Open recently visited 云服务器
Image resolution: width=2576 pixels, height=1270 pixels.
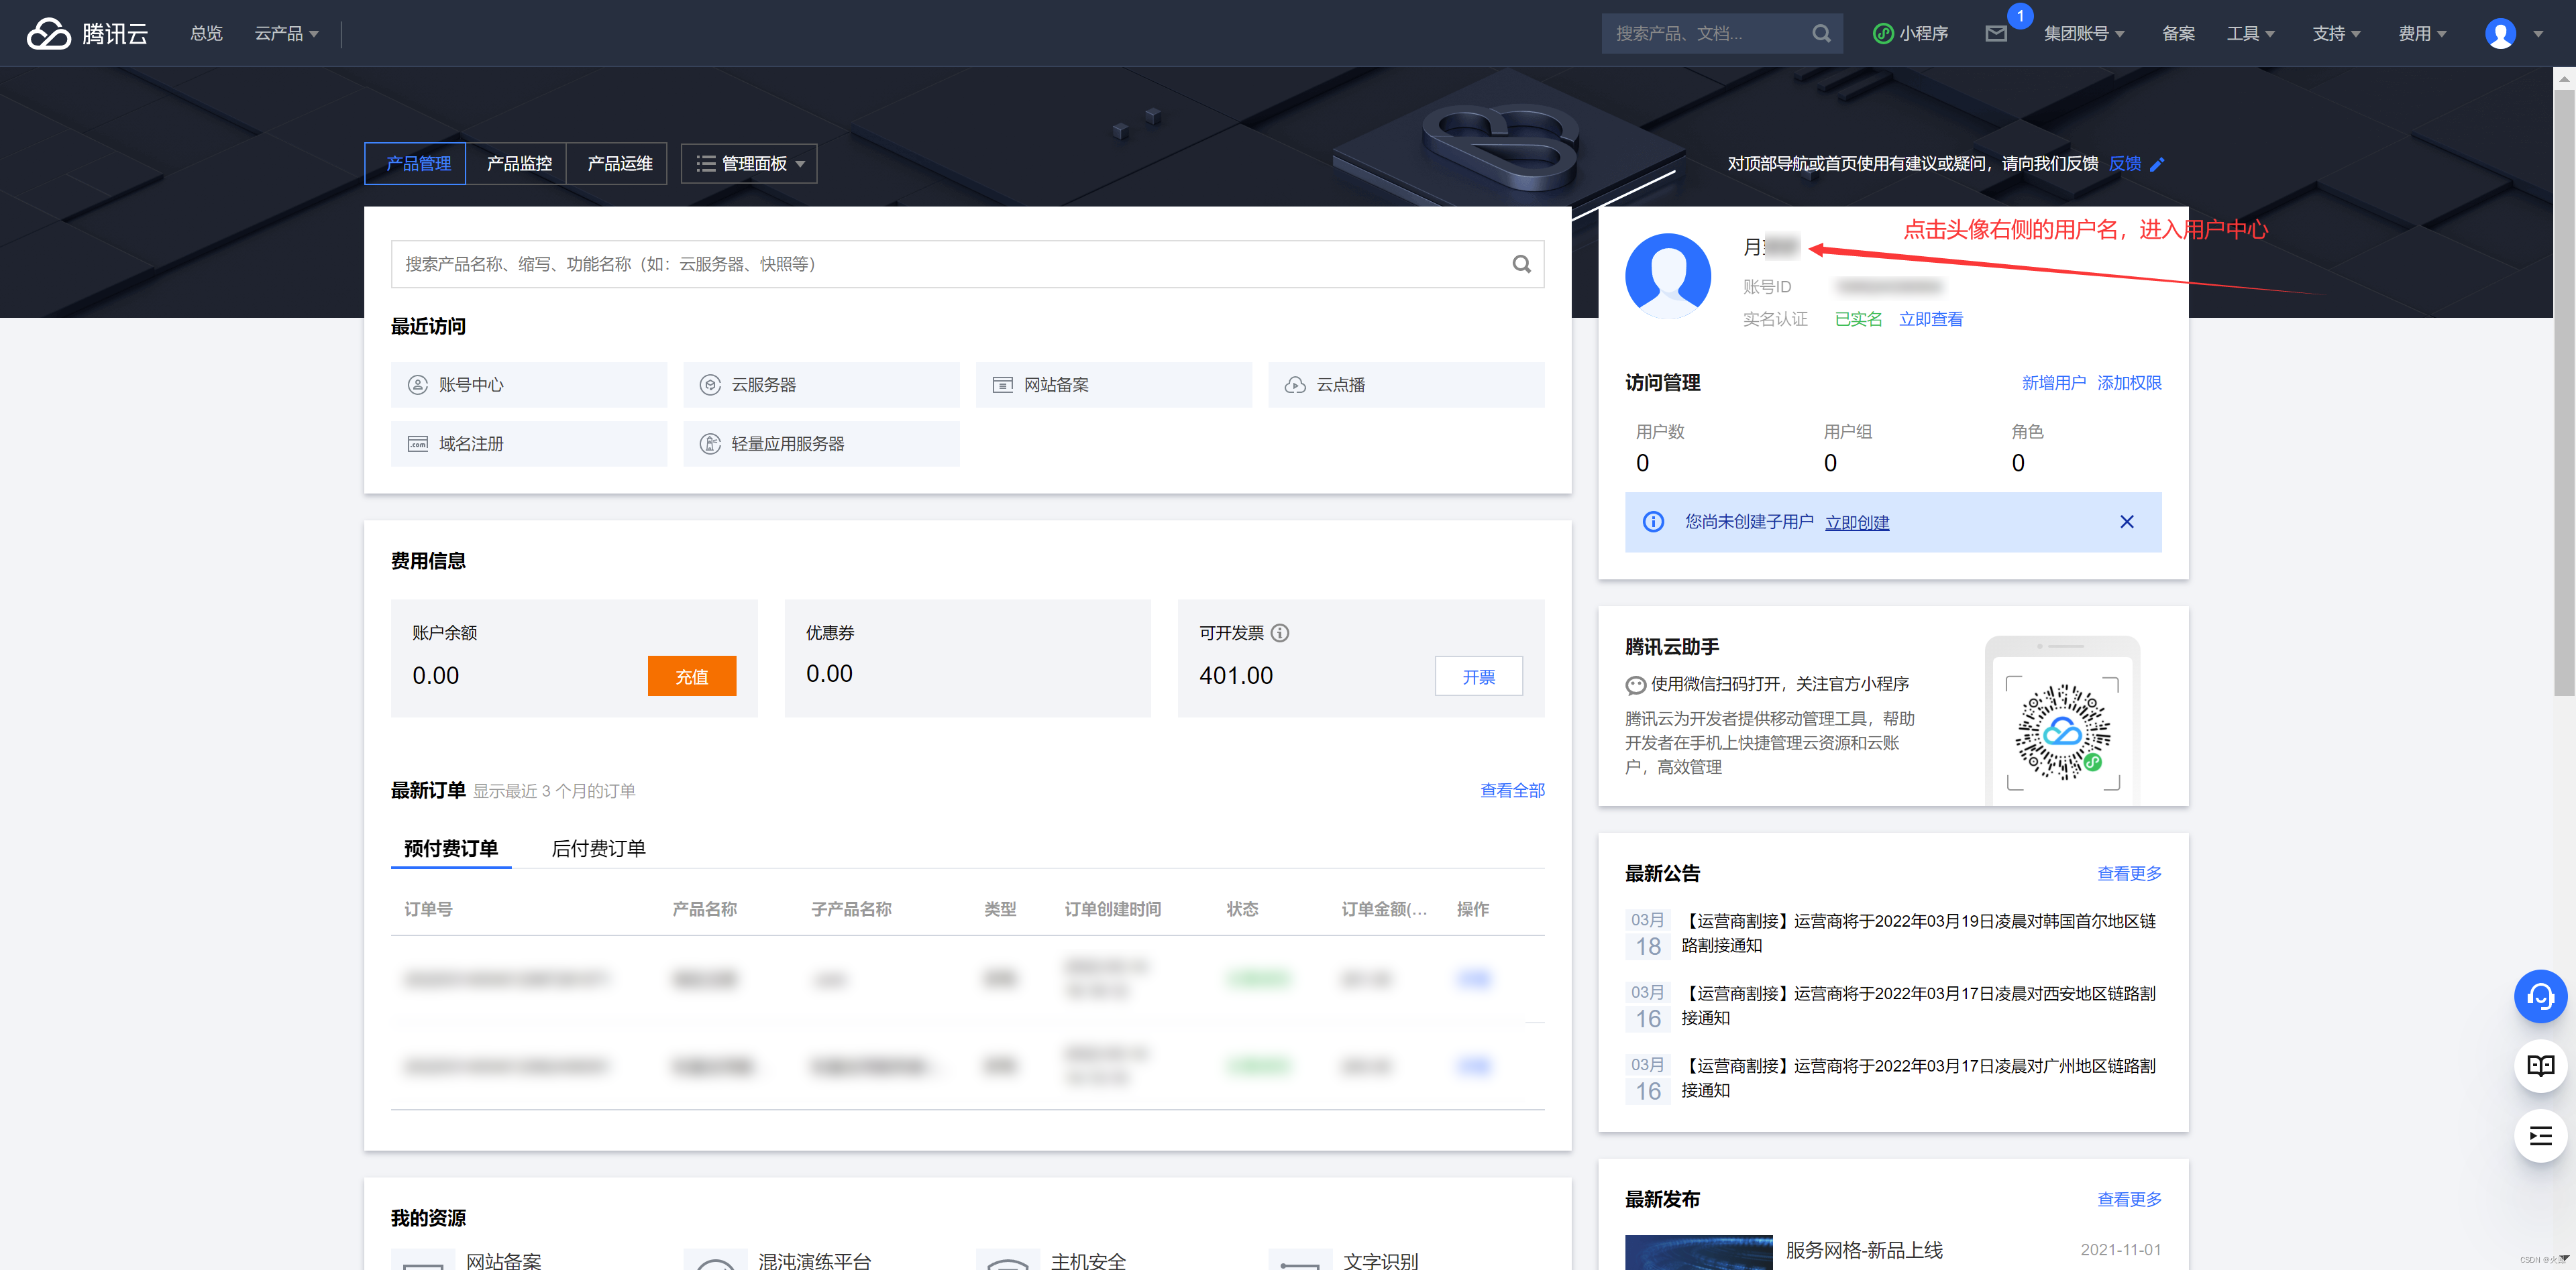point(821,385)
